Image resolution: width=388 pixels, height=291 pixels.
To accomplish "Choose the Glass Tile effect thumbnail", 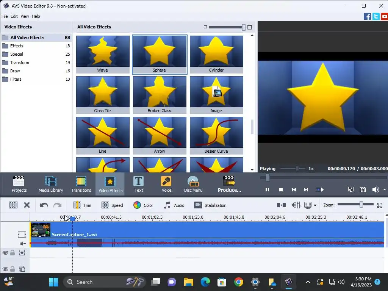I will (103, 95).
